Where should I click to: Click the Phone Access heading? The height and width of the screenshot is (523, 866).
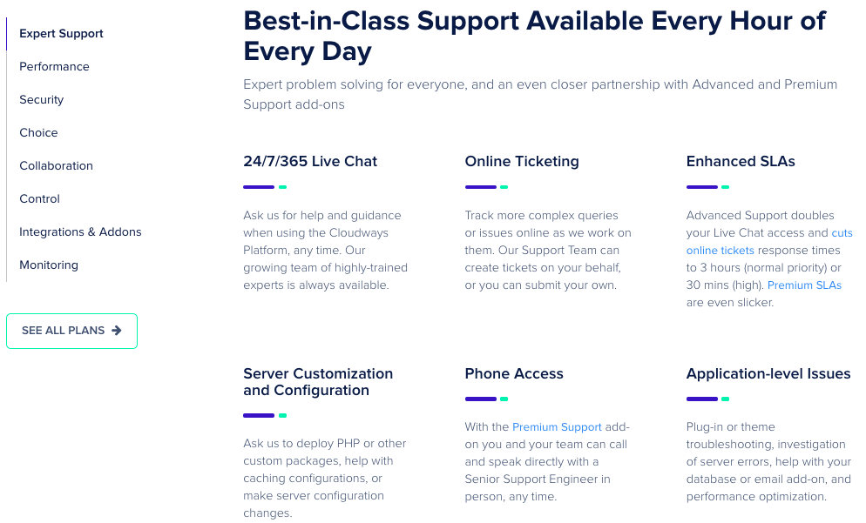[514, 373]
